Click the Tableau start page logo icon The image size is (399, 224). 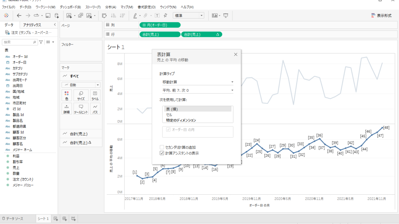click(6, 15)
